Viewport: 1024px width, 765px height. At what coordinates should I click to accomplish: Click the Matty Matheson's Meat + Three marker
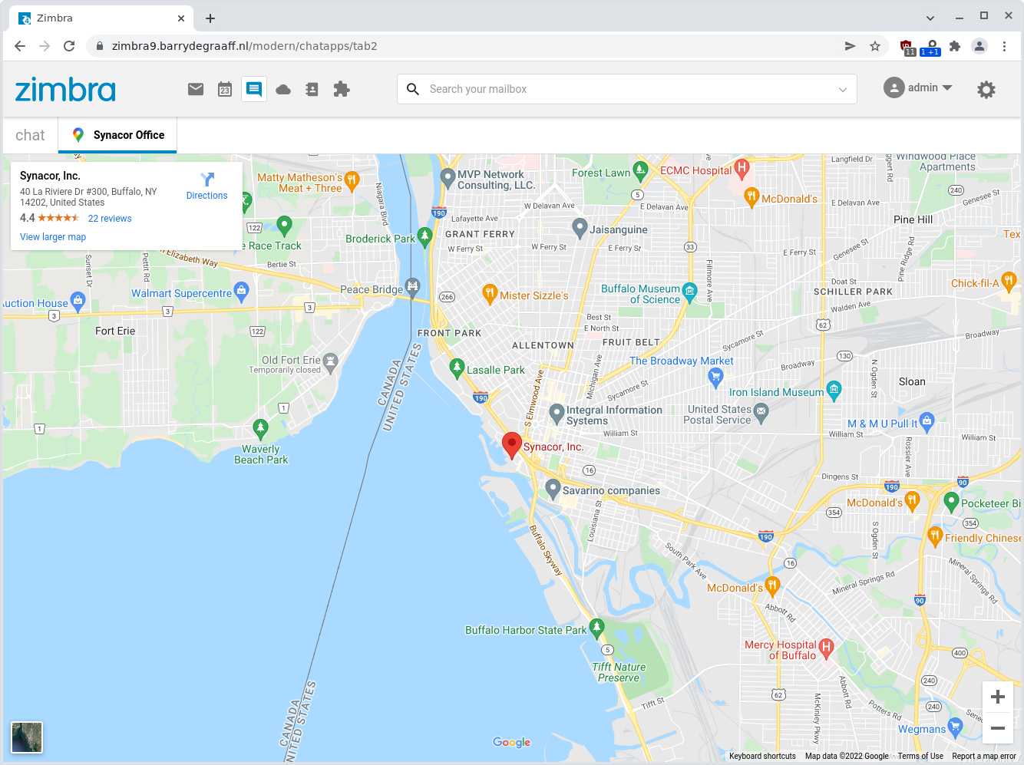[352, 180]
